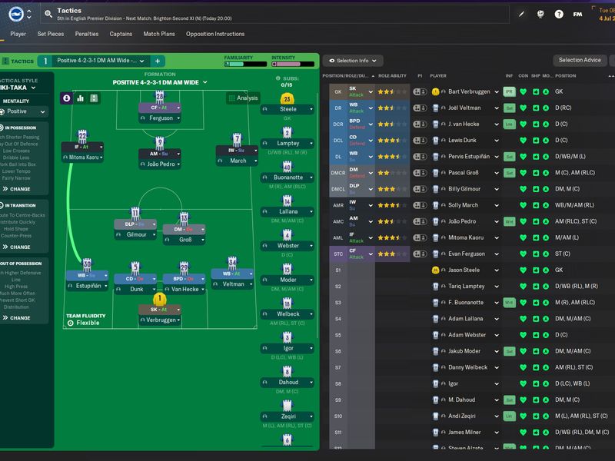Image resolution: width=615 pixels, height=461 pixels.
Task: Sort by the Role Ability column header
Action: click(392, 75)
